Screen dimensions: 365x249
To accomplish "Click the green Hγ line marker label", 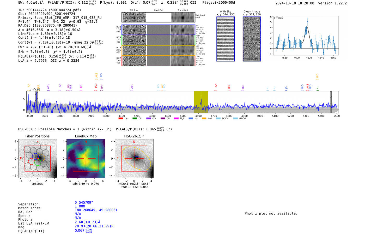I will [317, 88].
